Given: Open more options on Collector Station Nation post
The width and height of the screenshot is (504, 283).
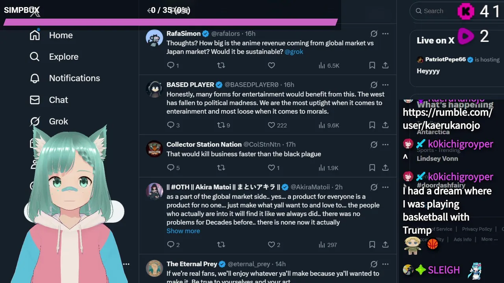Looking at the screenshot, I should (x=385, y=145).
